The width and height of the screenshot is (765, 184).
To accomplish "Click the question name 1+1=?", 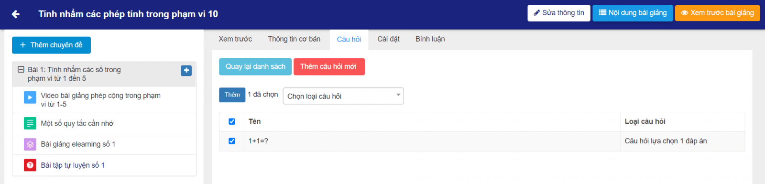I will point(258,141).
